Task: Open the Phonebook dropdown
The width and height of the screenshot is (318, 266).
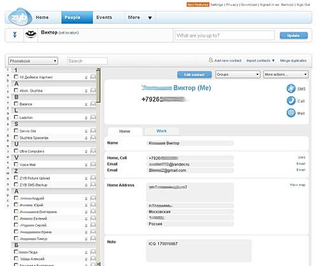Action: [33, 61]
